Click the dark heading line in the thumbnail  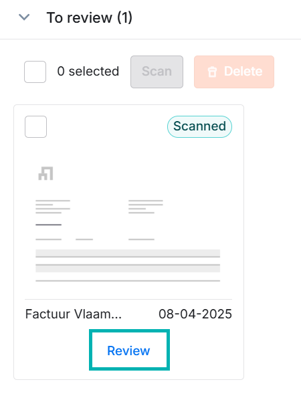coord(48,225)
